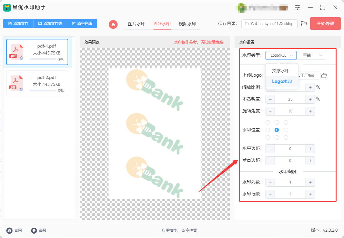Click the rotation angle field showing 30
The image size is (344, 238).
point(290,111)
